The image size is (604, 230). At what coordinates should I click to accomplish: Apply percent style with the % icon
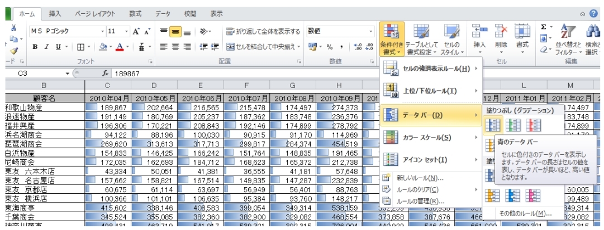[x=330, y=47]
